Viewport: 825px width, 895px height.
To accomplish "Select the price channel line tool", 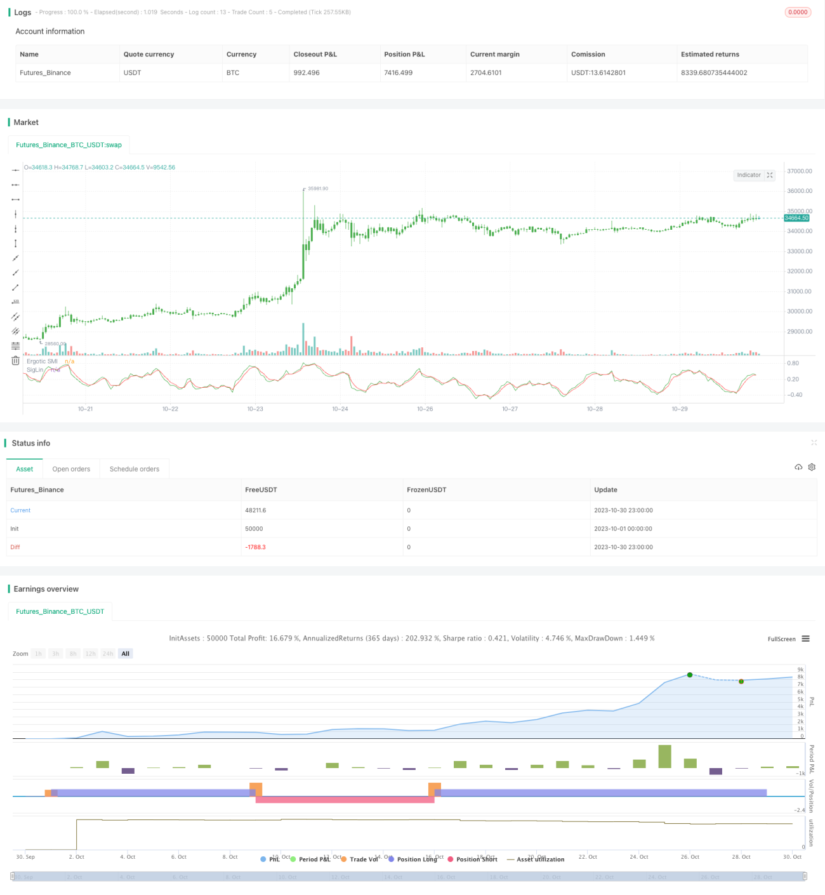I will [x=15, y=317].
